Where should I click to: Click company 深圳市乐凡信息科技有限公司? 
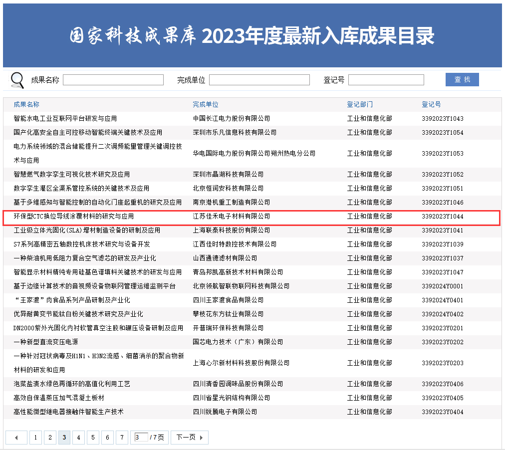pos(235,132)
